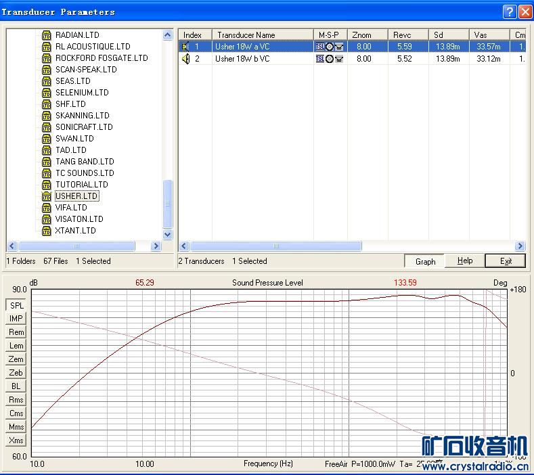Click the VIFA.LTD file icon
The width and height of the screenshot is (534, 475).
click(x=46, y=208)
